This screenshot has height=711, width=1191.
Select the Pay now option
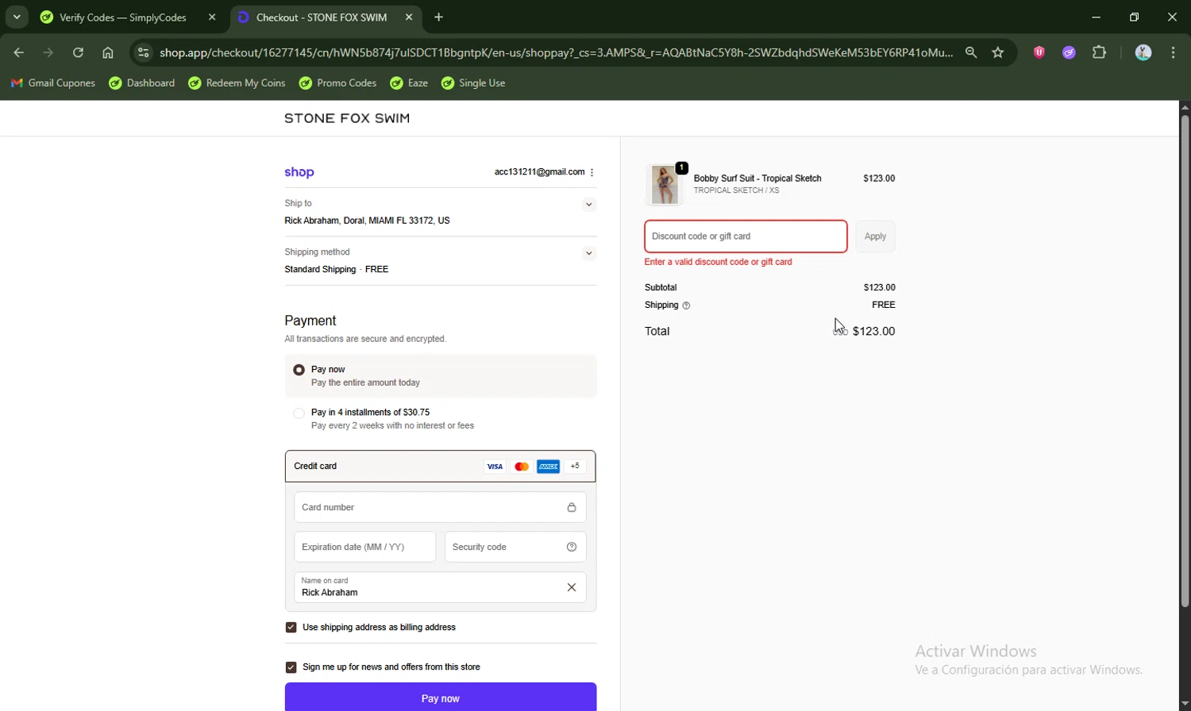pos(299,370)
